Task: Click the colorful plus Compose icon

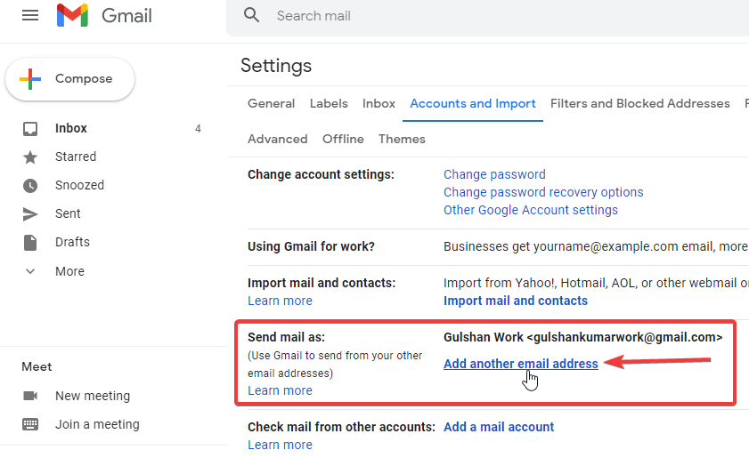Action: click(x=30, y=79)
